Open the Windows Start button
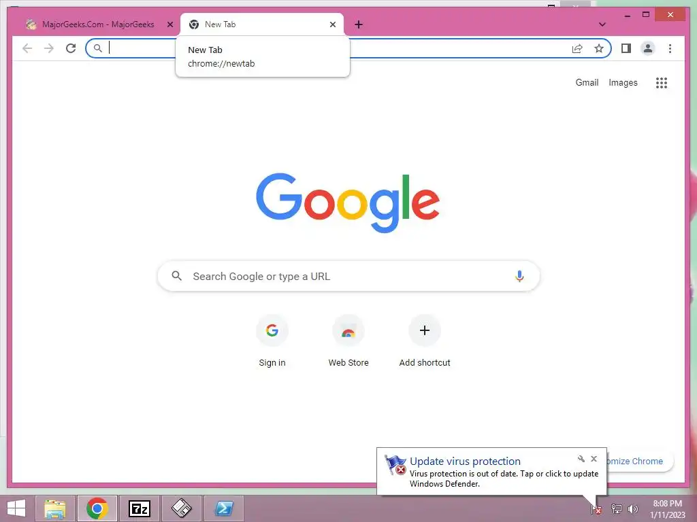This screenshot has height=522, width=697. [x=16, y=508]
